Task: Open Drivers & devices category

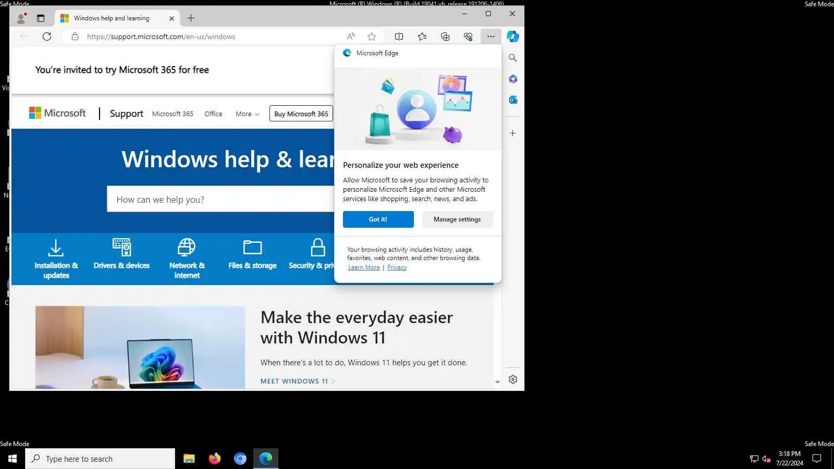Action: (121, 255)
